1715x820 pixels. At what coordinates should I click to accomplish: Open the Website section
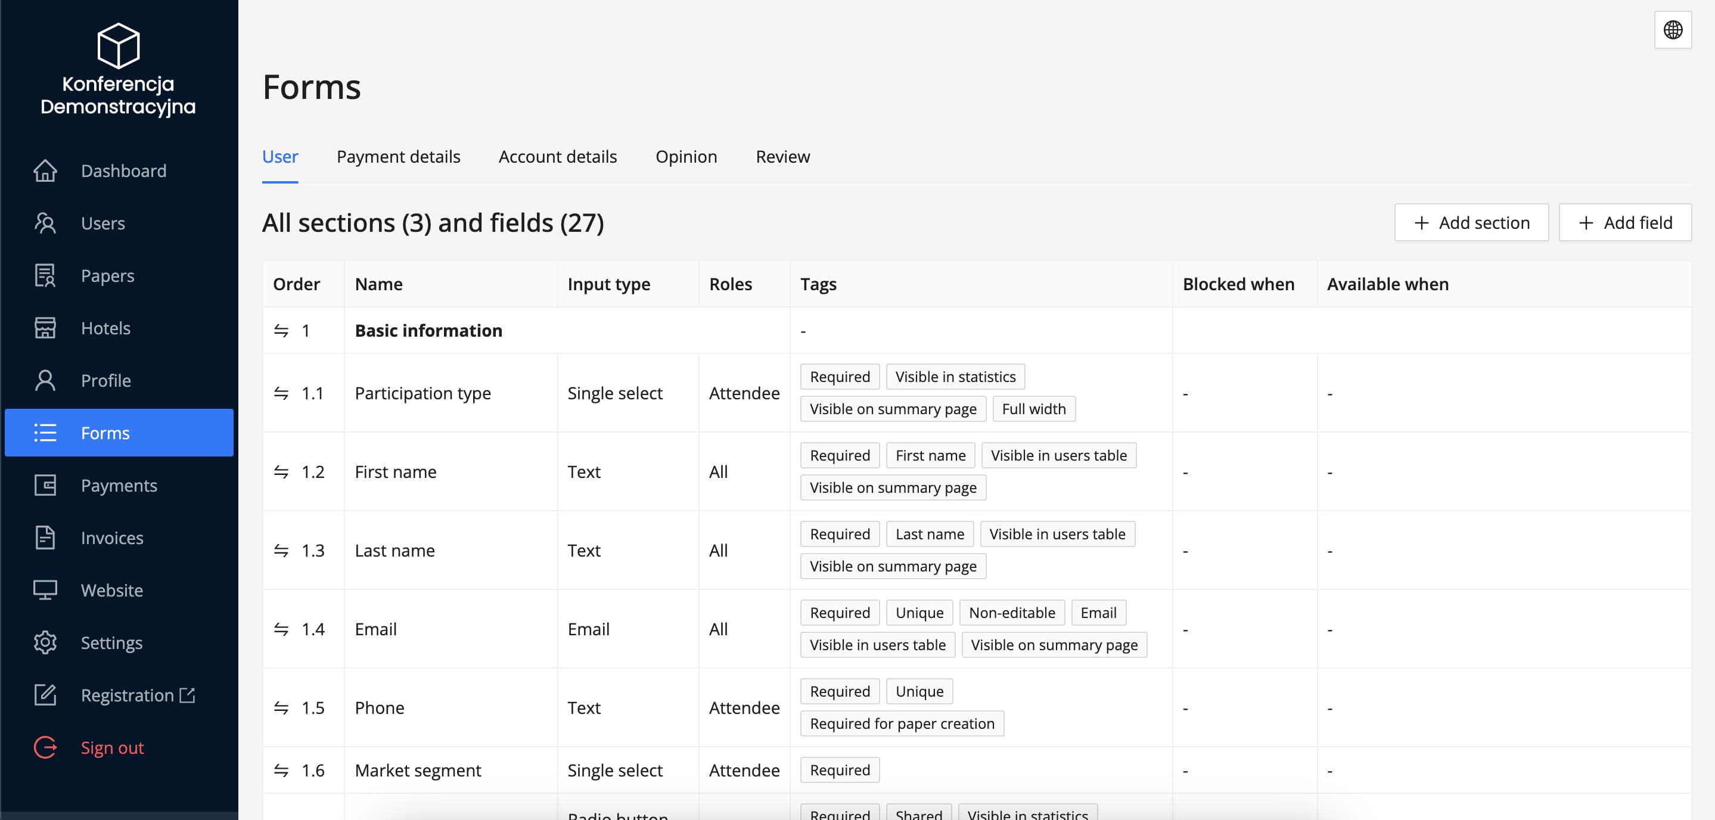[x=111, y=590]
